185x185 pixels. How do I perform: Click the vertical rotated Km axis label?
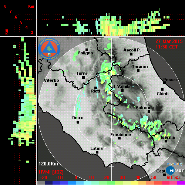[6, 31]
